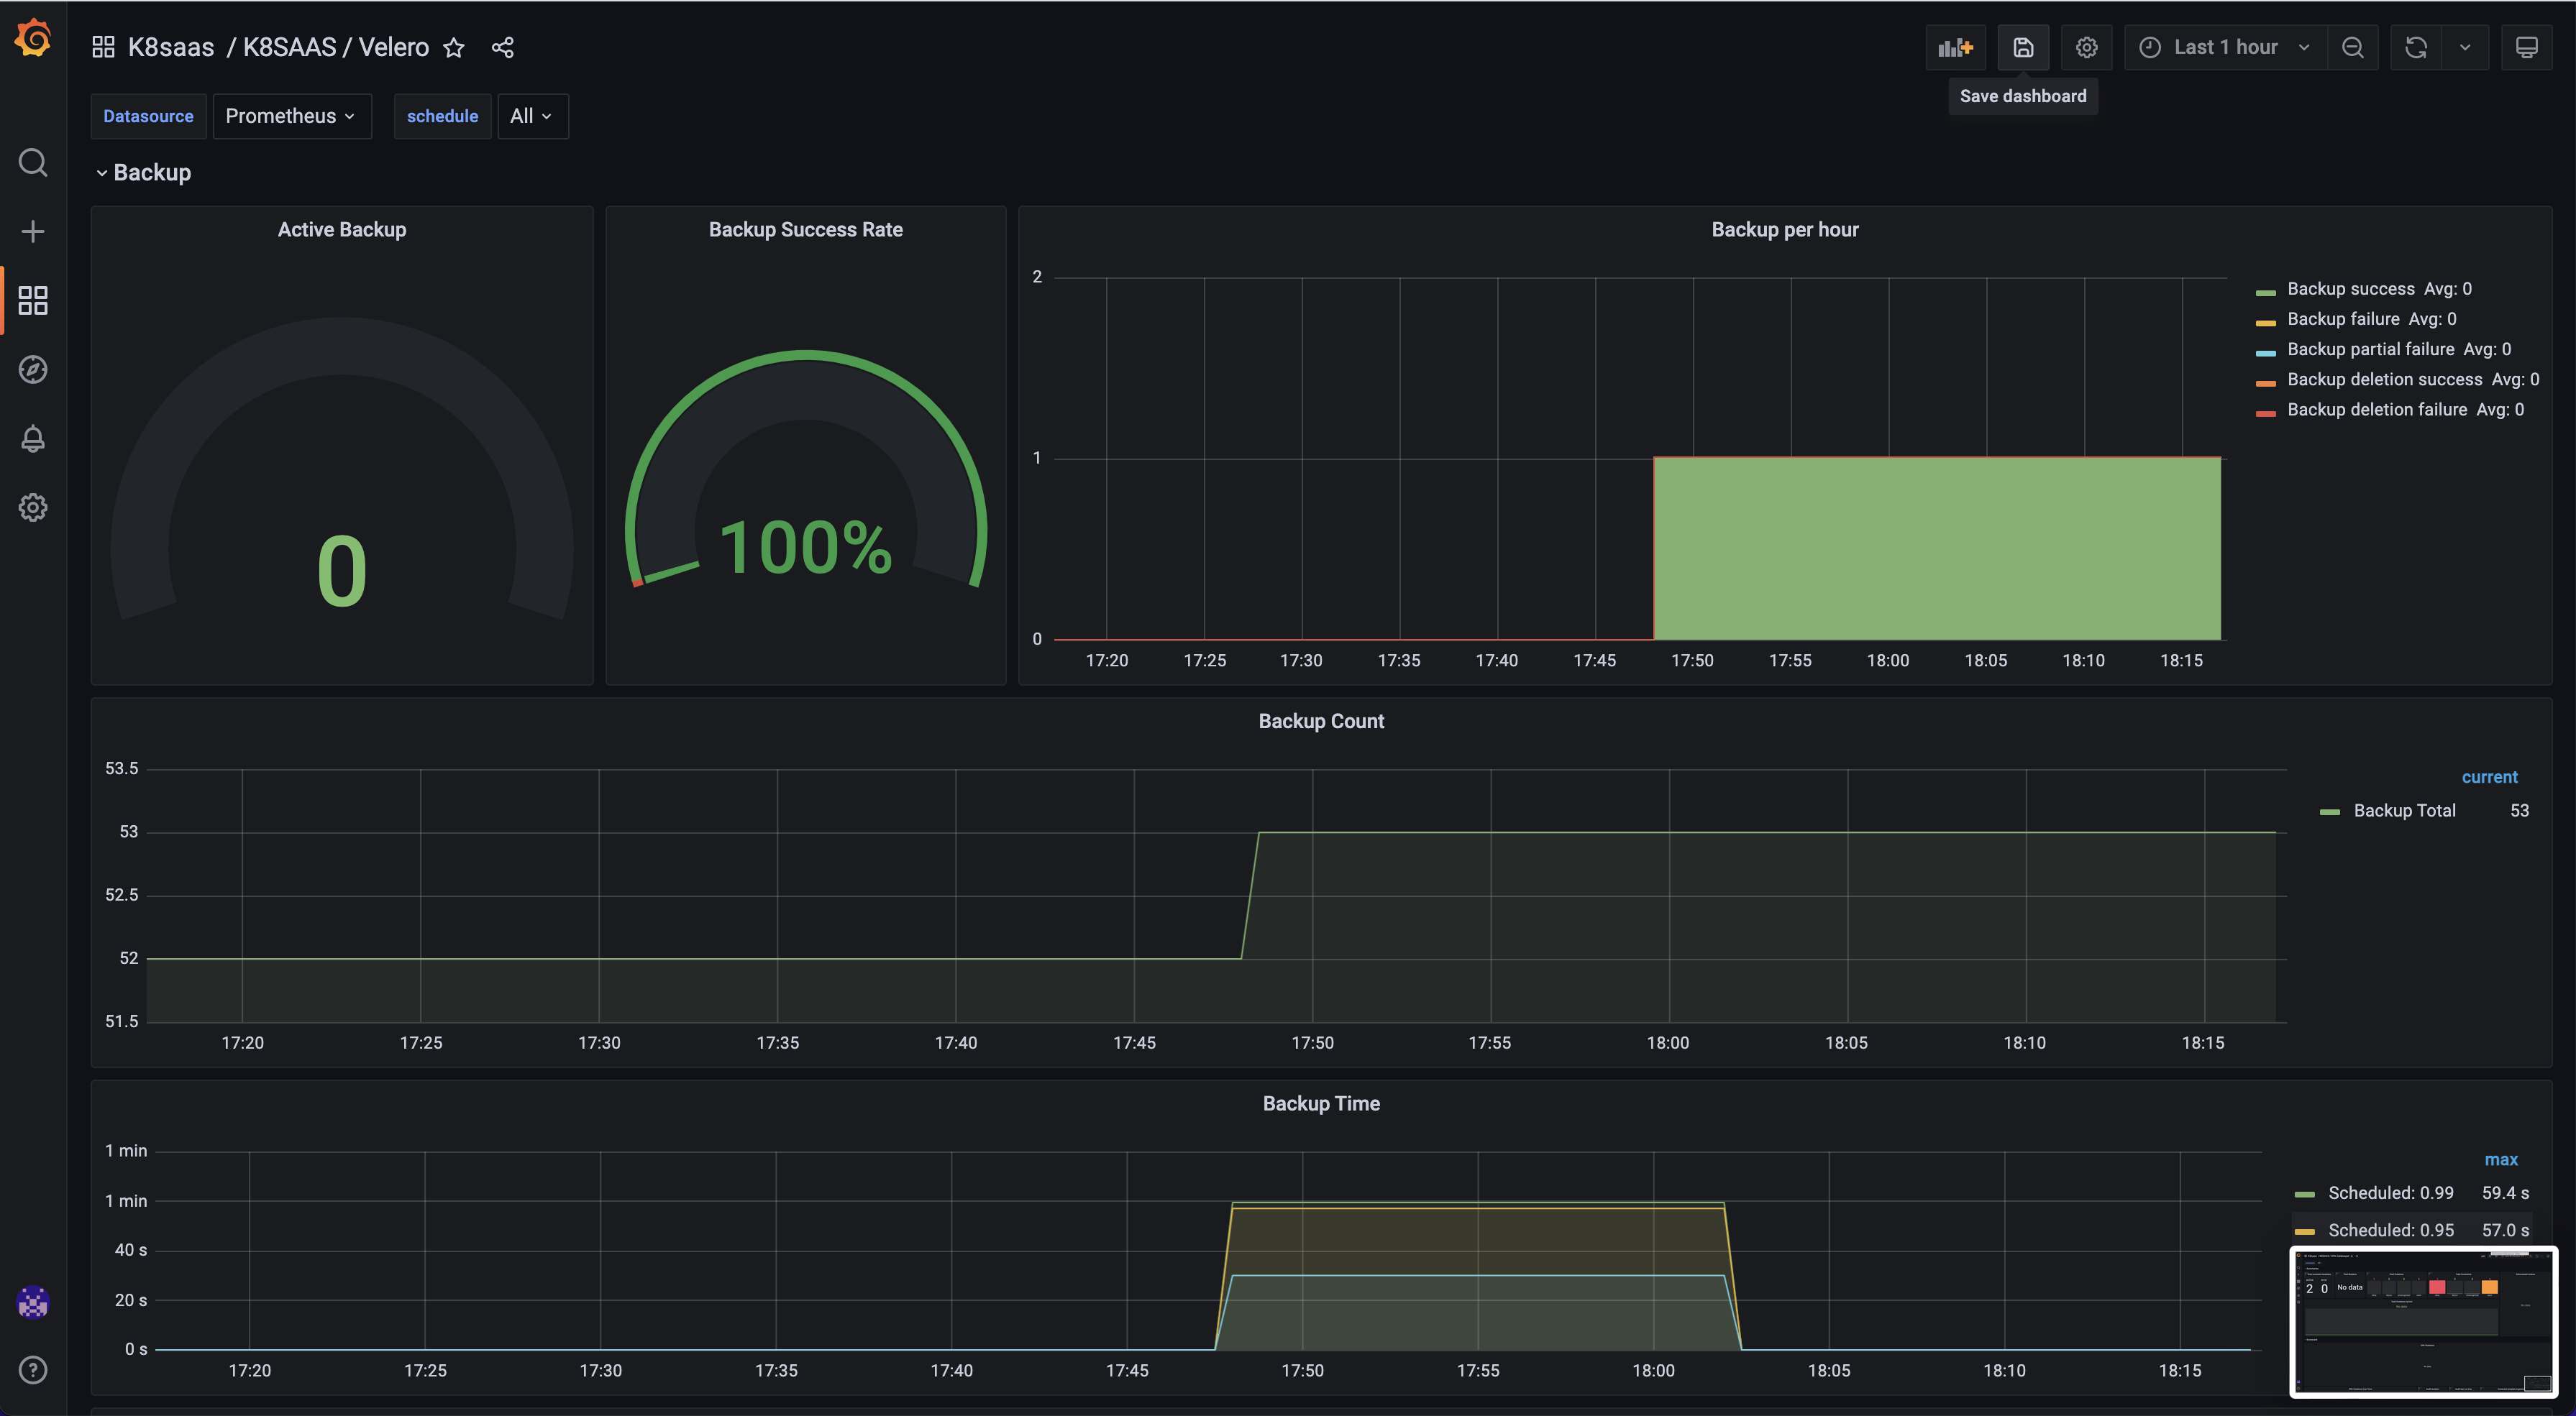This screenshot has height=1416, width=2576.
Task: Open the Backup Time panel title menu
Action: coord(1321,1103)
